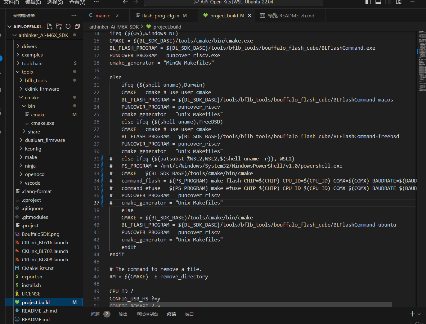This screenshot has height=324, width=426.
Task: Click the README.md info icon
Action: (x=17, y=319)
